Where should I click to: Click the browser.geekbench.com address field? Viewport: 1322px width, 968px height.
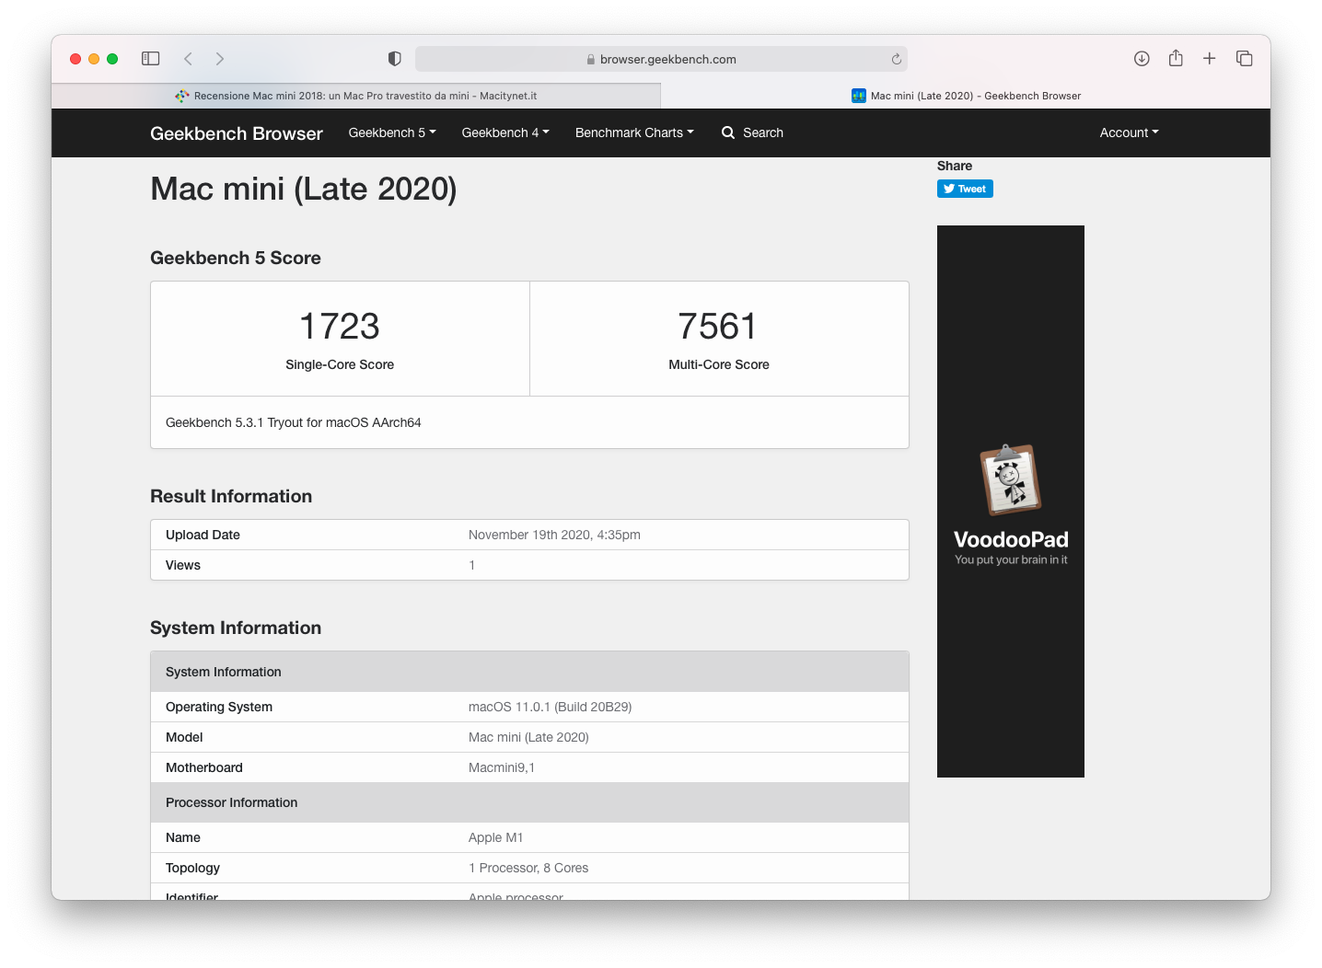(x=661, y=59)
